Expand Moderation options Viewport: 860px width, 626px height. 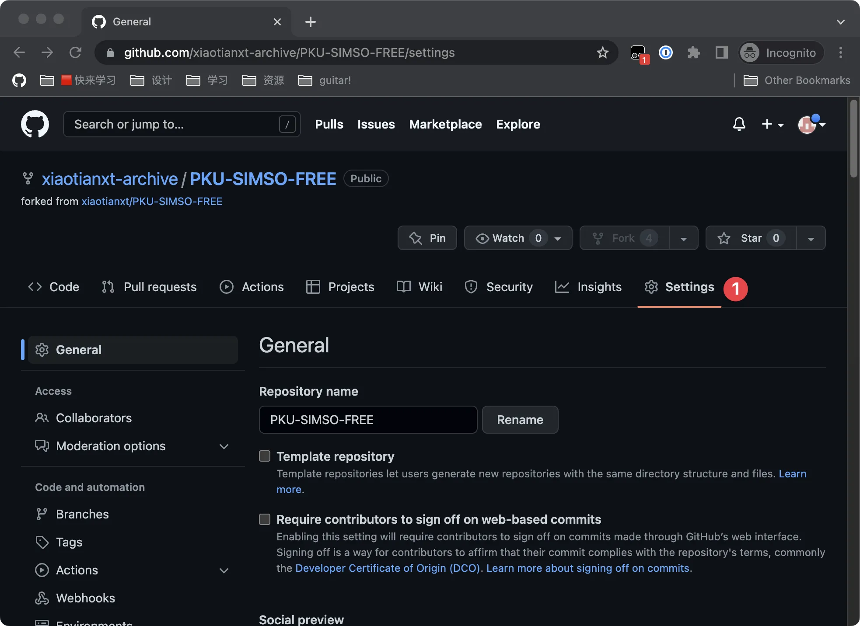133,446
